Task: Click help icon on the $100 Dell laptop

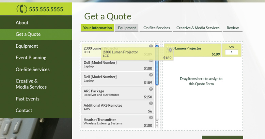Action: (x=151, y=61)
